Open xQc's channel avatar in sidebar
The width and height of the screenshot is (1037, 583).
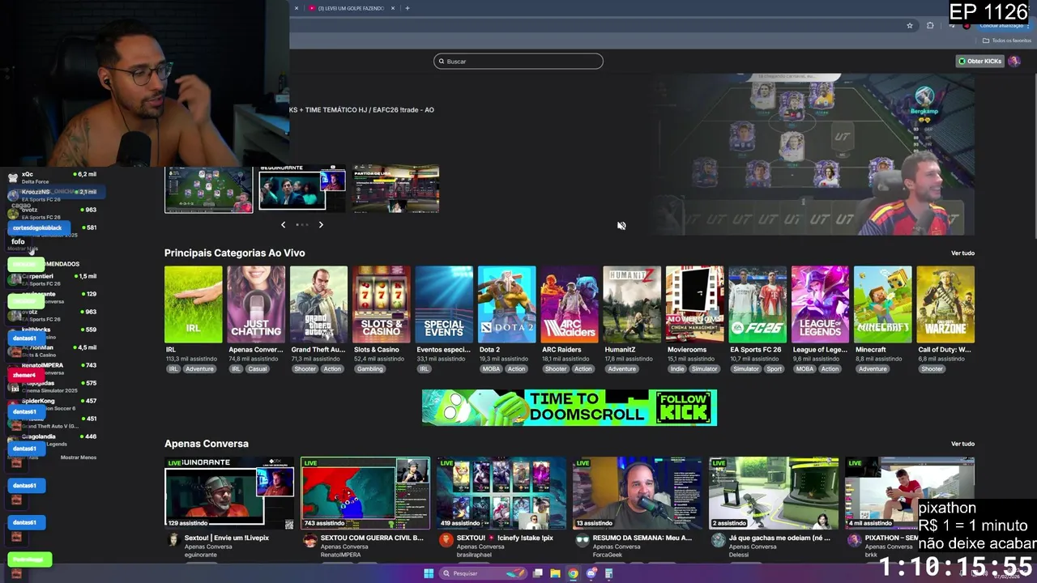(x=12, y=177)
